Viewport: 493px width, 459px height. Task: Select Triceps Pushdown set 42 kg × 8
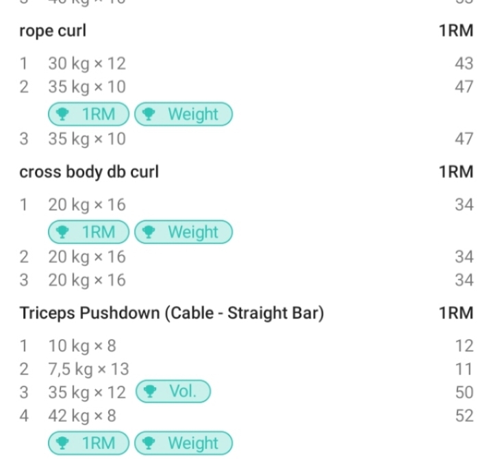pyautogui.click(x=82, y=416)
